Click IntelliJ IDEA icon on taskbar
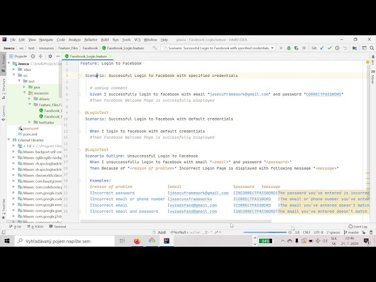This screenshot has height=282, width=376. (x=166, y=241)
